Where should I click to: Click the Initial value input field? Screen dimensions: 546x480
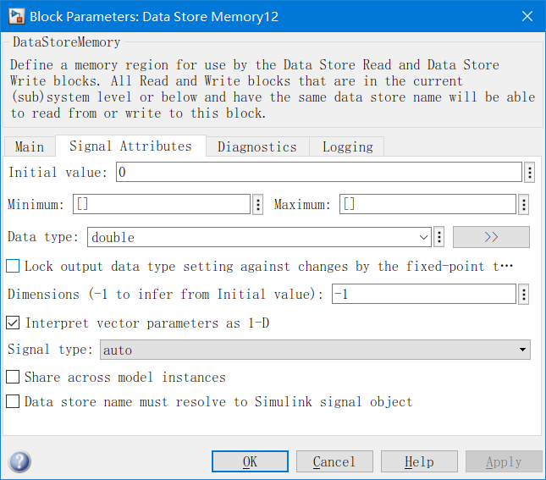[x=317, y=173]
